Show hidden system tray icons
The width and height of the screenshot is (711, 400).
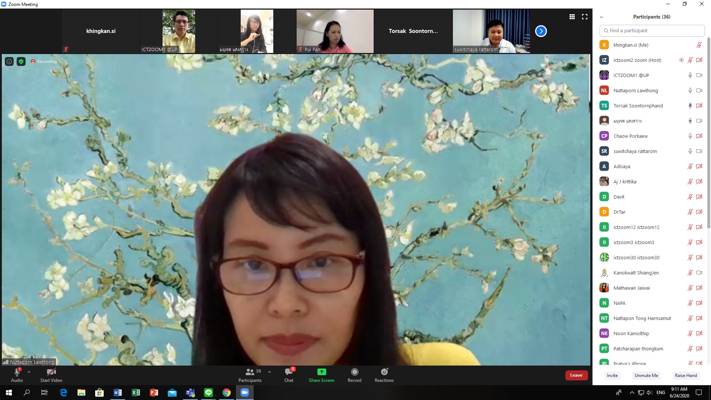pos(632,393)
